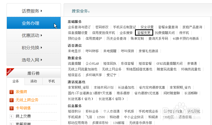This screenshot has width=212, height=125.
Task: Expand the 积分兑换 menu arrow
Action: pyautogui.click(x=41, y=48)
